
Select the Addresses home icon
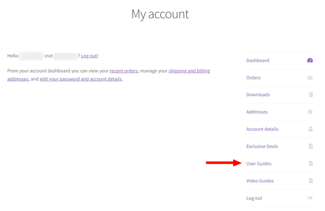[310, 112]
